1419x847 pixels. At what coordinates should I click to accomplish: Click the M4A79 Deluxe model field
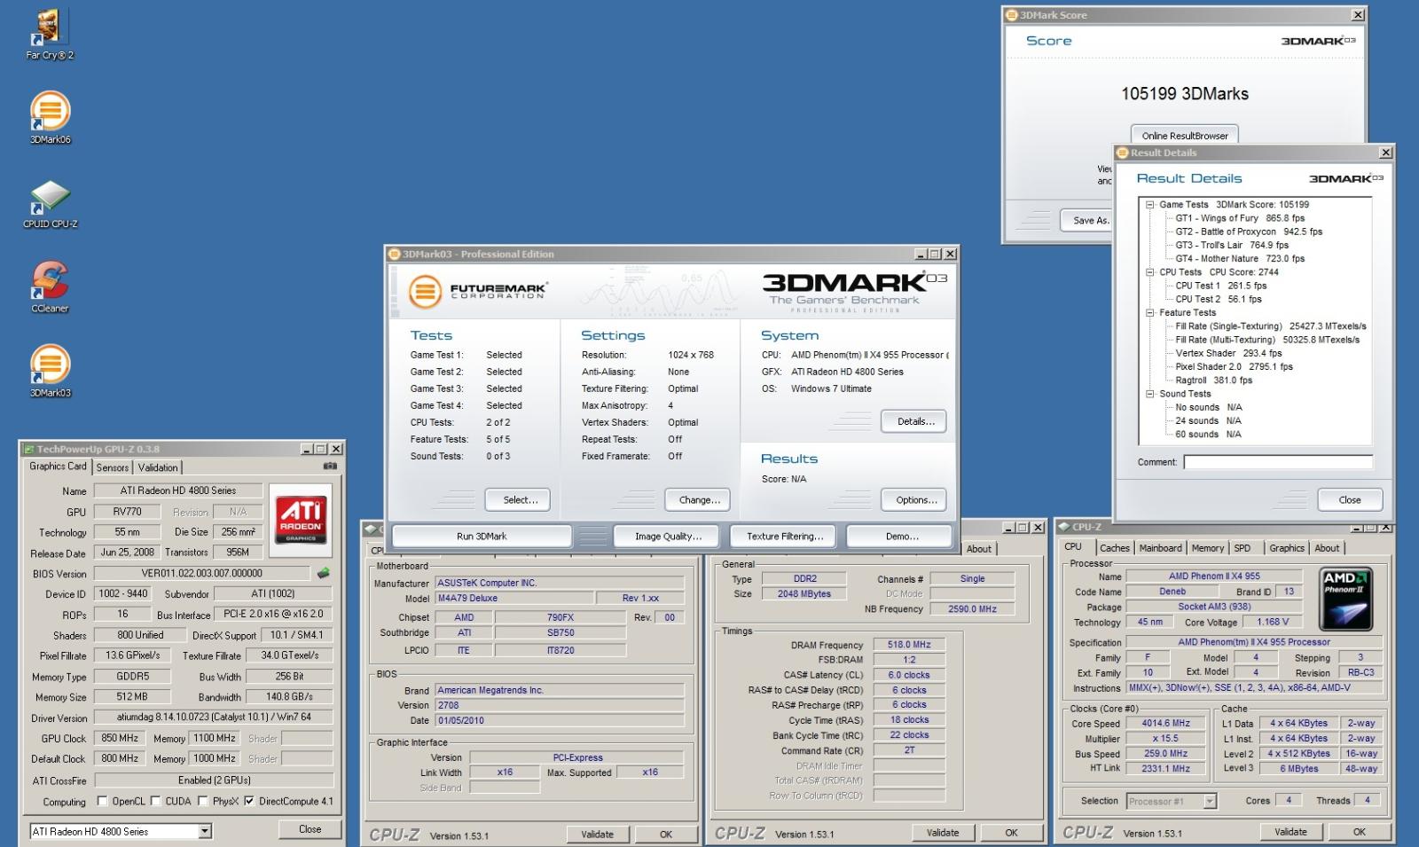point(514,599)
